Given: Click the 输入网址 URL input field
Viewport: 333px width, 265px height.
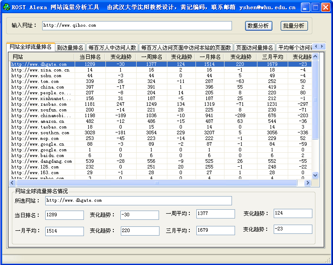Looking at the screenshot, I should pyautogui.click(x=137, y=26).
